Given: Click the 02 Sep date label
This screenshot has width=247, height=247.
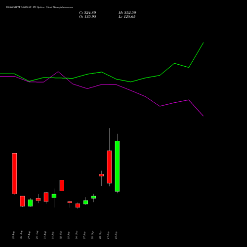Looking at the screenshot, I should [x=61, y=235].
